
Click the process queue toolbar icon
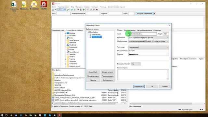pyautogui.click(x=74, y=9)
